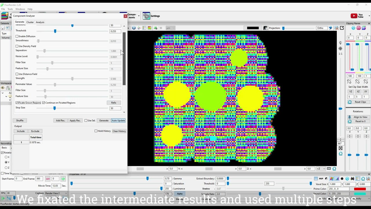371x209 pixels.
Task: Click the YouTube icon in the toolbar
Action: coord(354,16)
